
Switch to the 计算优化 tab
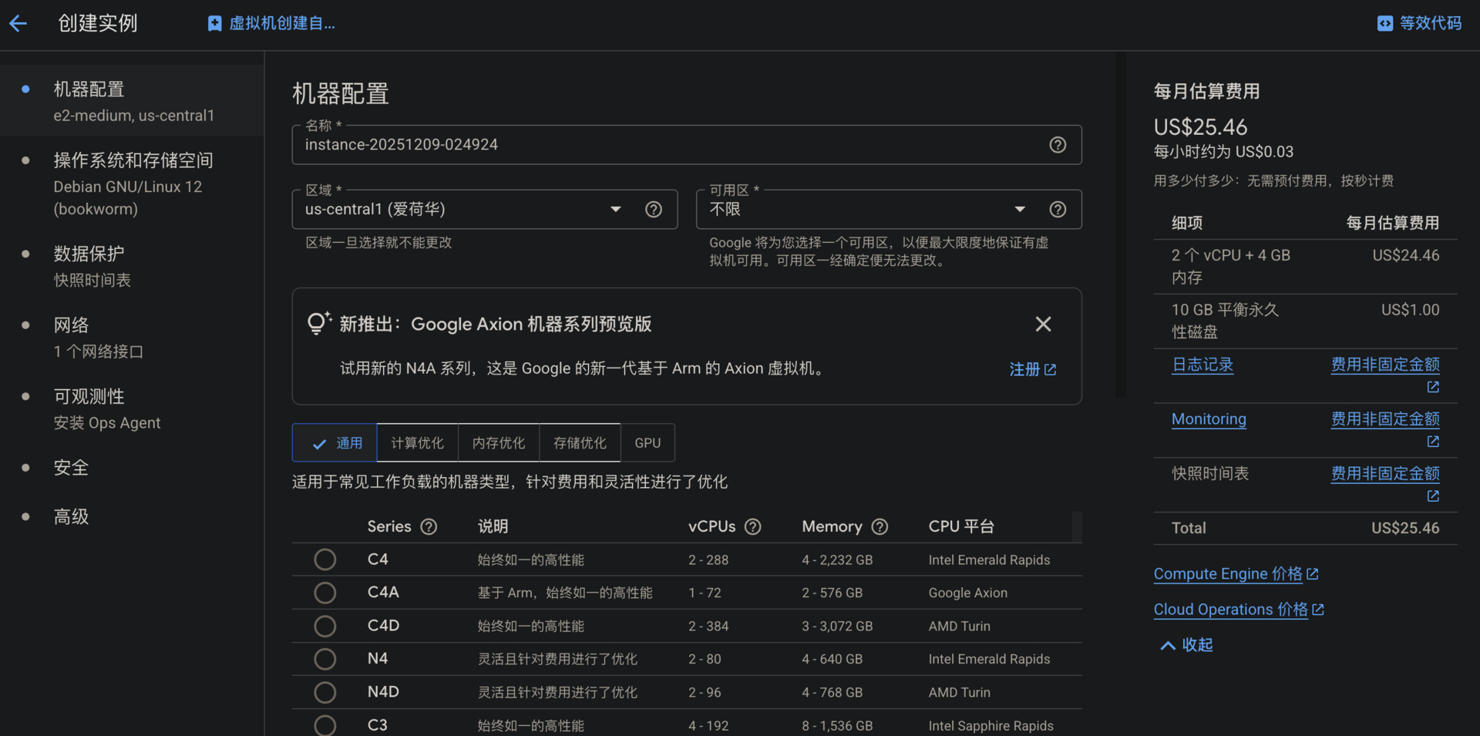[417, 443]
